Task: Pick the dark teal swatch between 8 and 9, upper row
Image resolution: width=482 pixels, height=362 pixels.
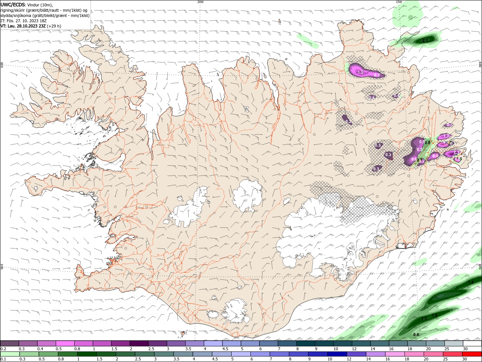Action: coord(306,344)
